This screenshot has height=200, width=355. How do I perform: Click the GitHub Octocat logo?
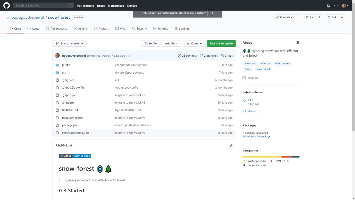[x=6, y=6]
